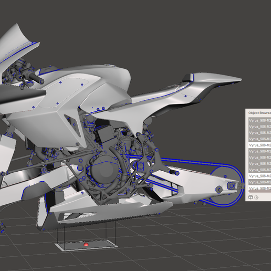Click the red pivot sphere under the motorcycle

pos(86,244)
